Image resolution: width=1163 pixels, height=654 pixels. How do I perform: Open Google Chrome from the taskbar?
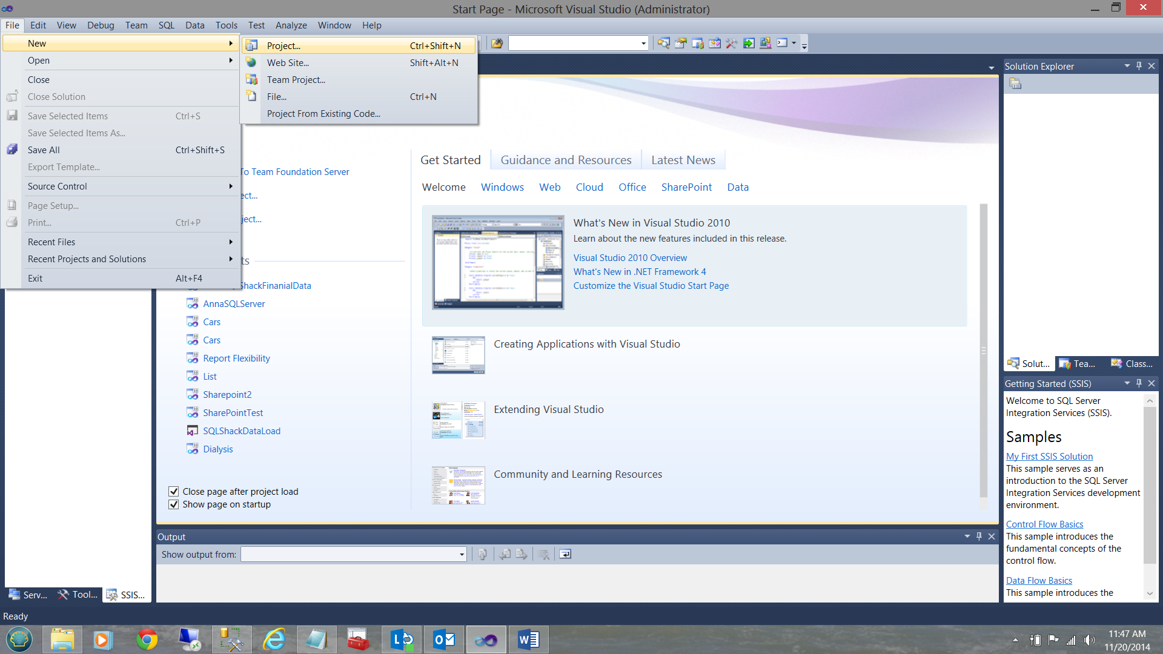tap(147, 639)
